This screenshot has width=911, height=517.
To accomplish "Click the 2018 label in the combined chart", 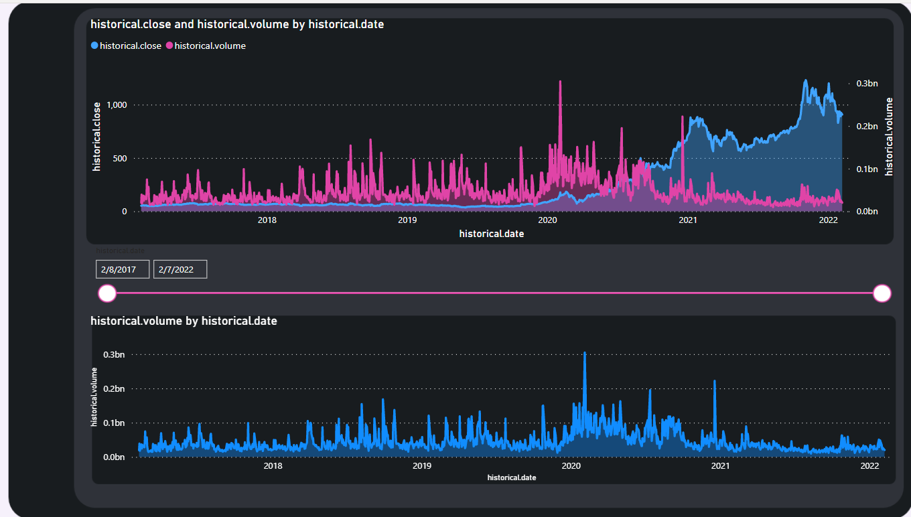I will click(267, 220).
